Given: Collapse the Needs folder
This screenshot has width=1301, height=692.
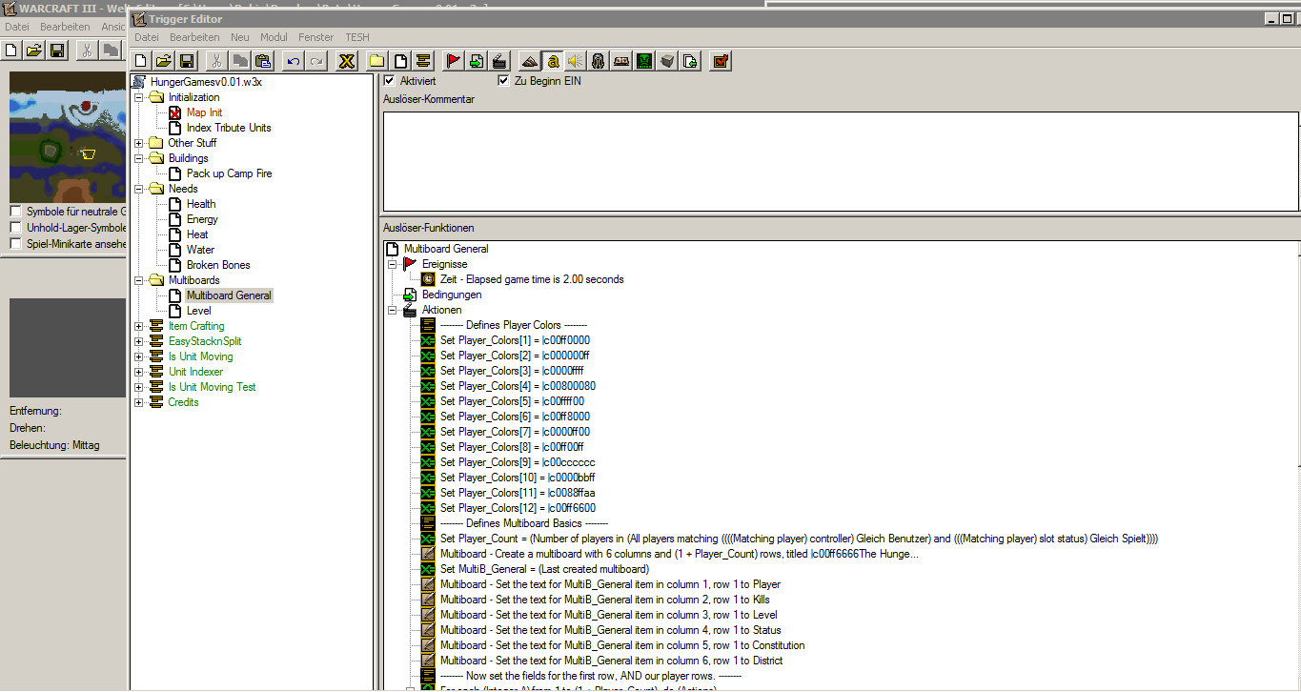Looking at the screenshot, I should click(x=139, y=189).
